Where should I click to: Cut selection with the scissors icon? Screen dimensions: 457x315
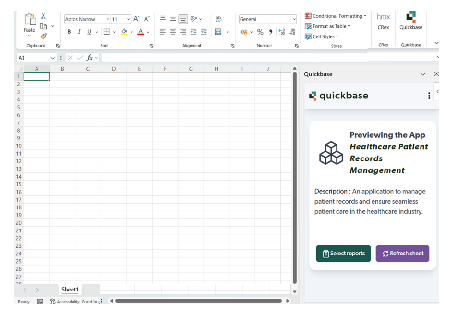(x=43, y=16)
